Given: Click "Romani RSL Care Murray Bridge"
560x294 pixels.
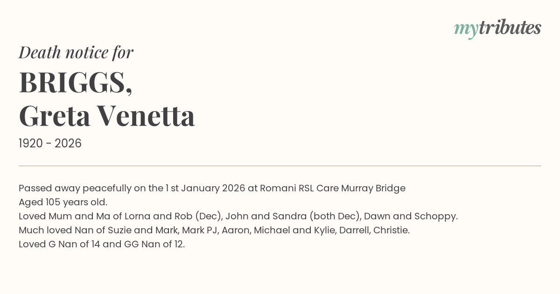Looking at the screenshot, I should pyautogui.click(x=332, y=189).
